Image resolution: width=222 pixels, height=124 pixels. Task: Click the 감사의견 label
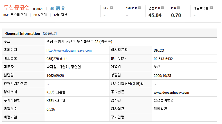[118, 109]
